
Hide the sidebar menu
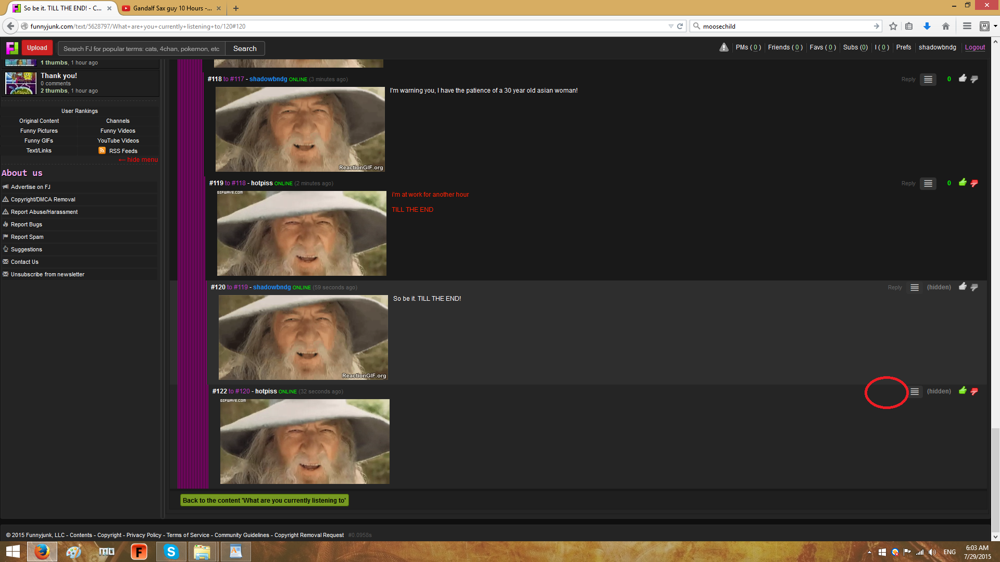[139, 160]
